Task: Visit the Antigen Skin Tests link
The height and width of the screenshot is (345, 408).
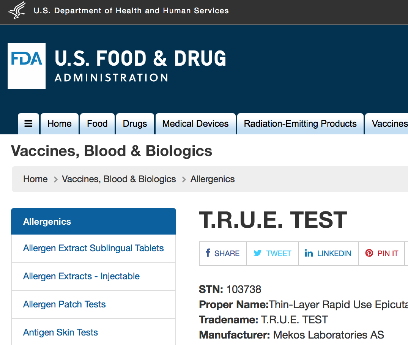Action: [x=61, y=332]
